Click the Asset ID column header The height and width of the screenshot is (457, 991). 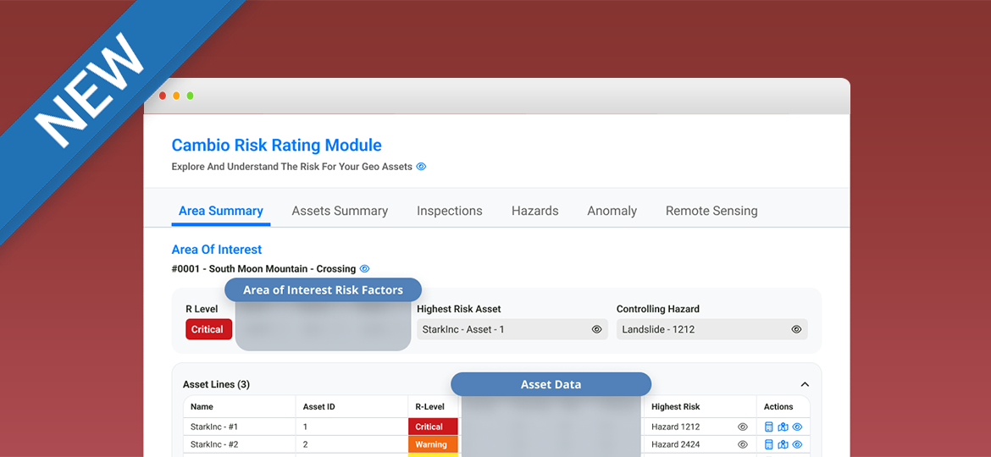pos(319,407)
